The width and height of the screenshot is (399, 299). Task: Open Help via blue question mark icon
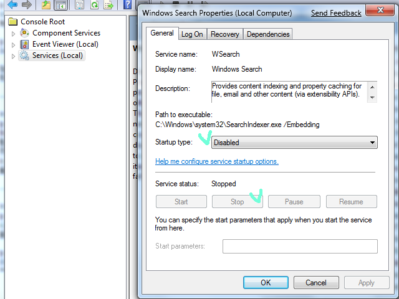tap(127, 4)
